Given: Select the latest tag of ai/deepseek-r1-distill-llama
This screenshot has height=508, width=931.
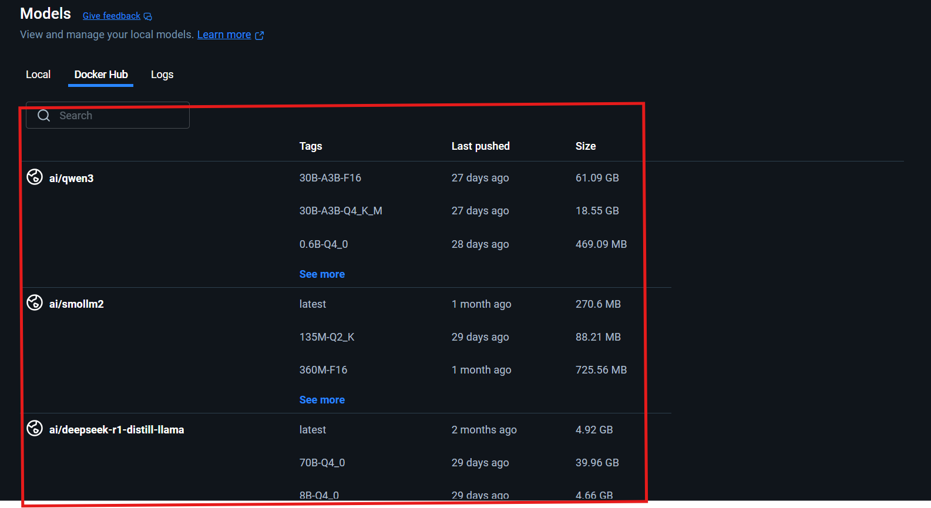Looking at the screenshot, I should pyautogui.click(x=312, y=430).
